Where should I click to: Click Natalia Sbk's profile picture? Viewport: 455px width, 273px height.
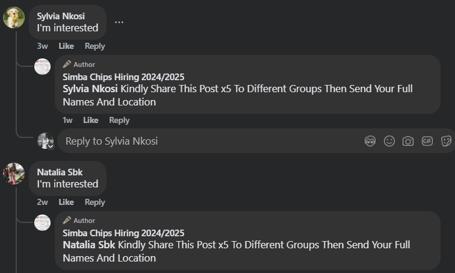(x=14, y=174)
